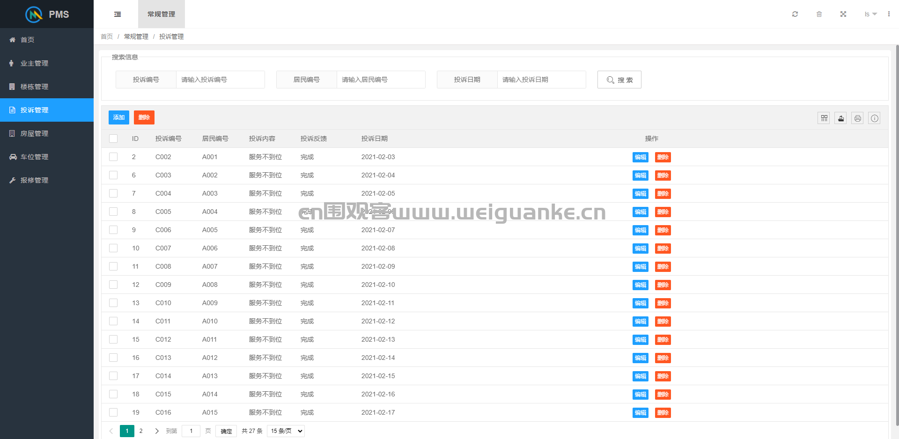Click the 请输入投诉编号 input field
Screen dimensions: 899x439
tap(220, 80)
